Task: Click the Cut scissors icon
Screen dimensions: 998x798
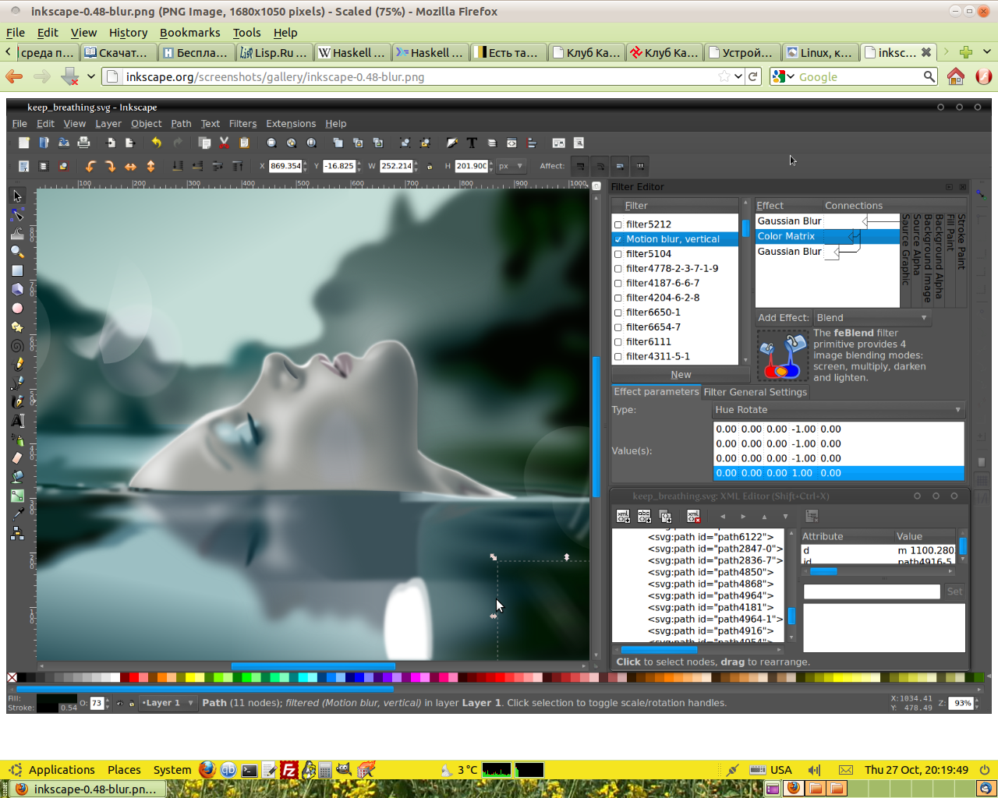Action: click(x=225, y=143)
